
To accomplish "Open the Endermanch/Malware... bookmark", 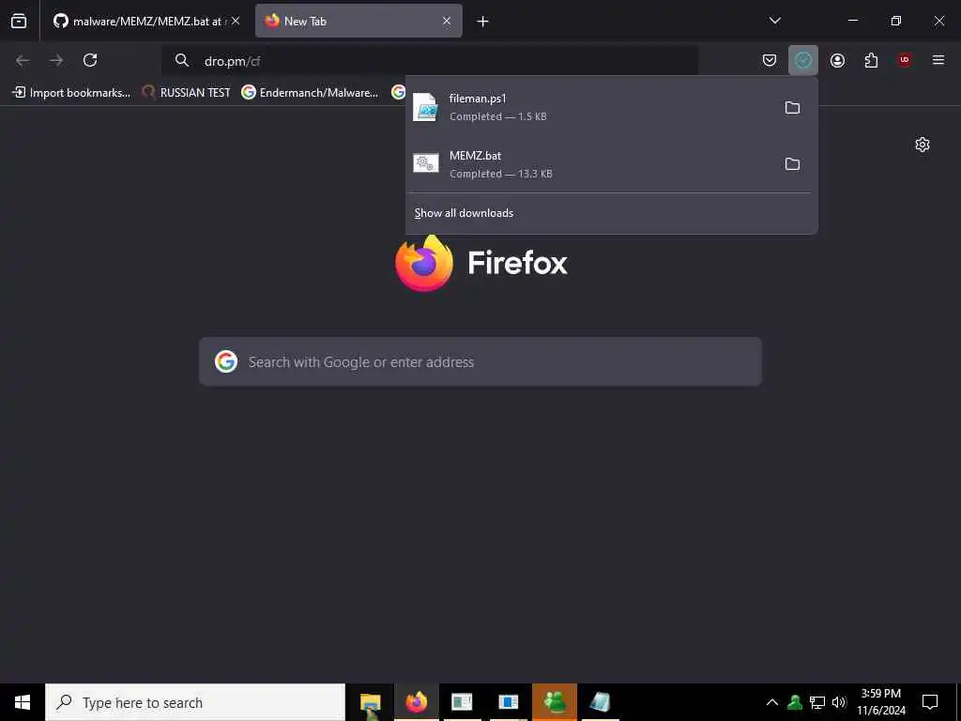I will 310,93.
